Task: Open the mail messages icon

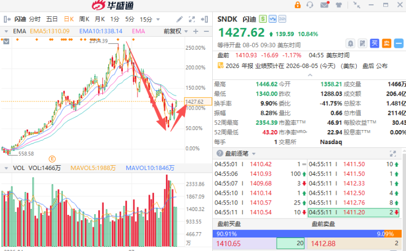Action: [324, 5]
